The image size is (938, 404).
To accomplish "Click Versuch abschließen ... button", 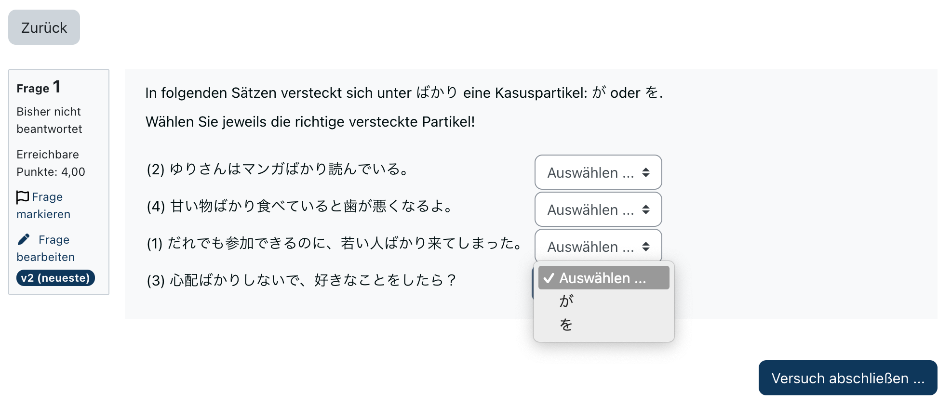I will [848, 378].
